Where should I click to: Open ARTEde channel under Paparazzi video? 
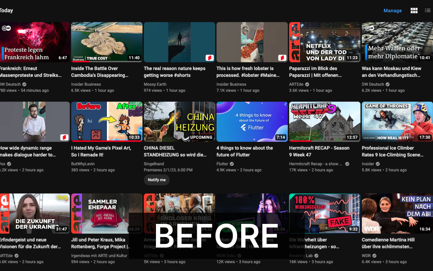tap(297, 84)
